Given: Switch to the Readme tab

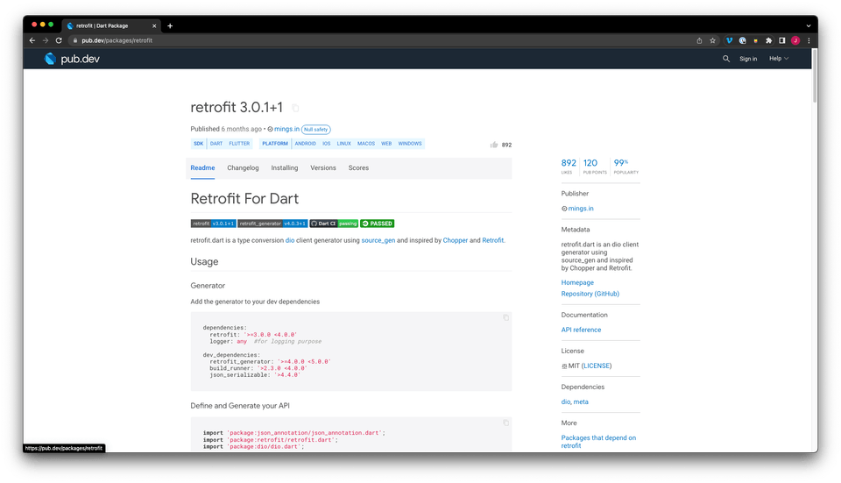Looking at the screenshot, I should (x=202, y=168).
